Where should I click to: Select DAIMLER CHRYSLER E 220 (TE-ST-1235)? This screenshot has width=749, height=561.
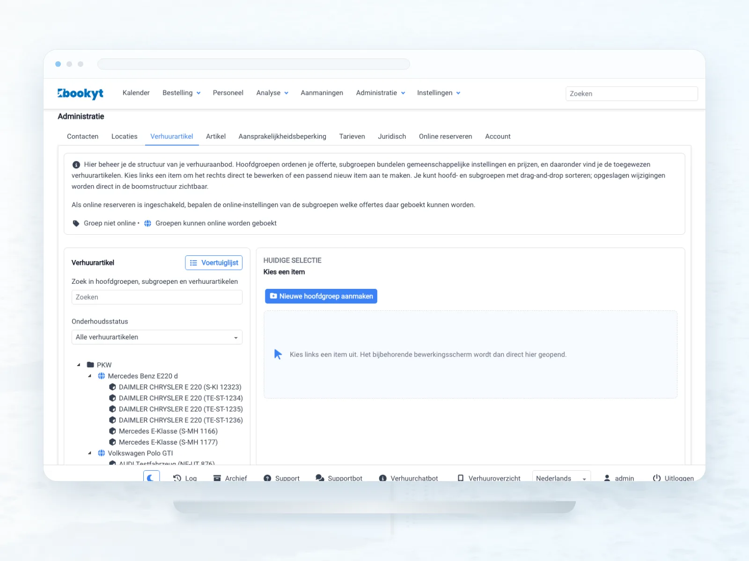181,409
